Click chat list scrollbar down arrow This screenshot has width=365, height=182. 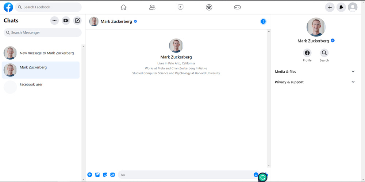[84, 179]
